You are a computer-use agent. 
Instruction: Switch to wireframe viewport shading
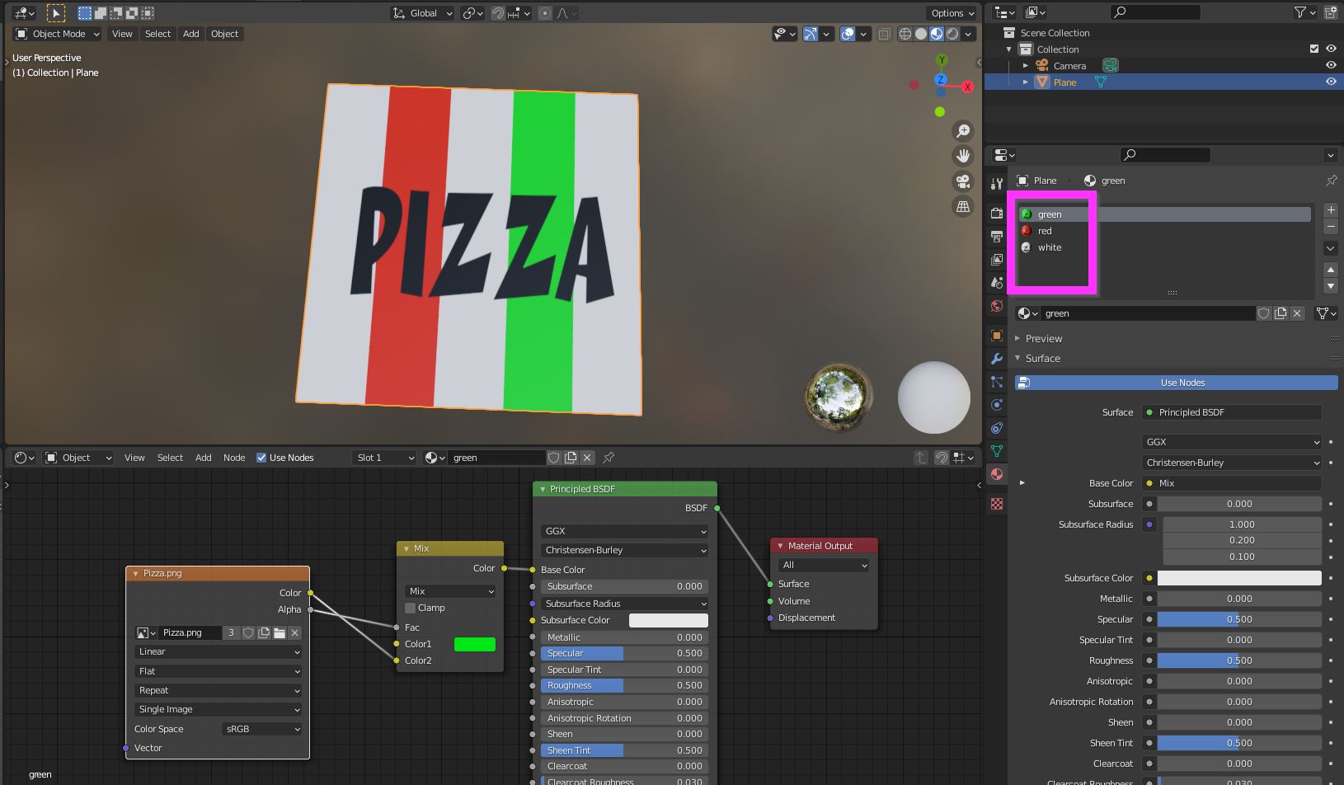[x=905, y=34]
